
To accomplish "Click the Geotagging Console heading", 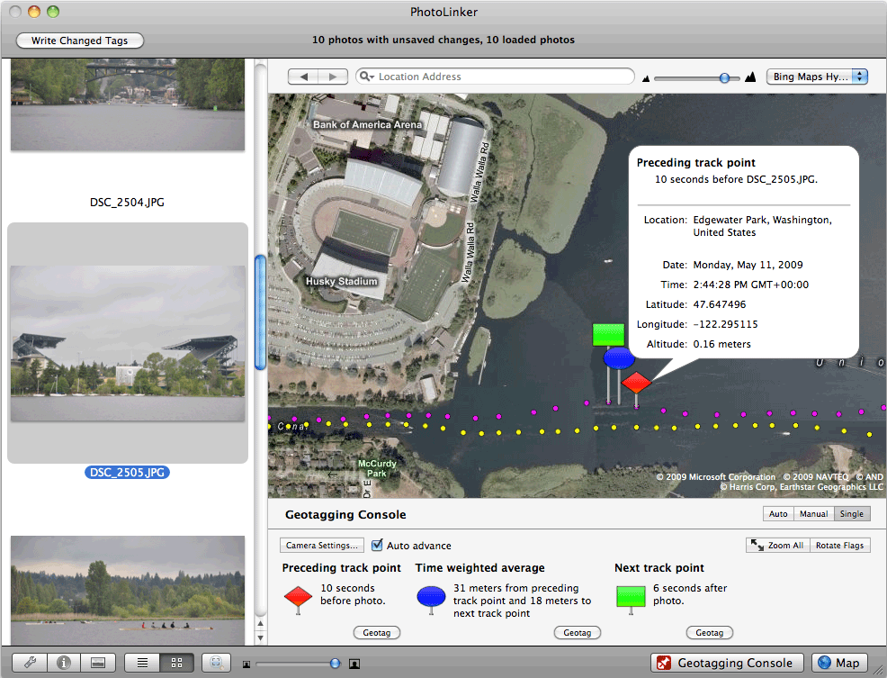I will [345, 514].
